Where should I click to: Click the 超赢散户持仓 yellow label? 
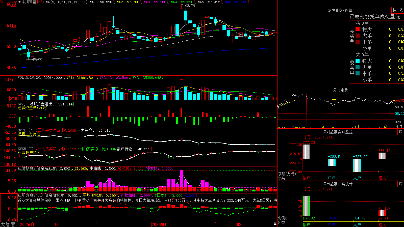29,153
